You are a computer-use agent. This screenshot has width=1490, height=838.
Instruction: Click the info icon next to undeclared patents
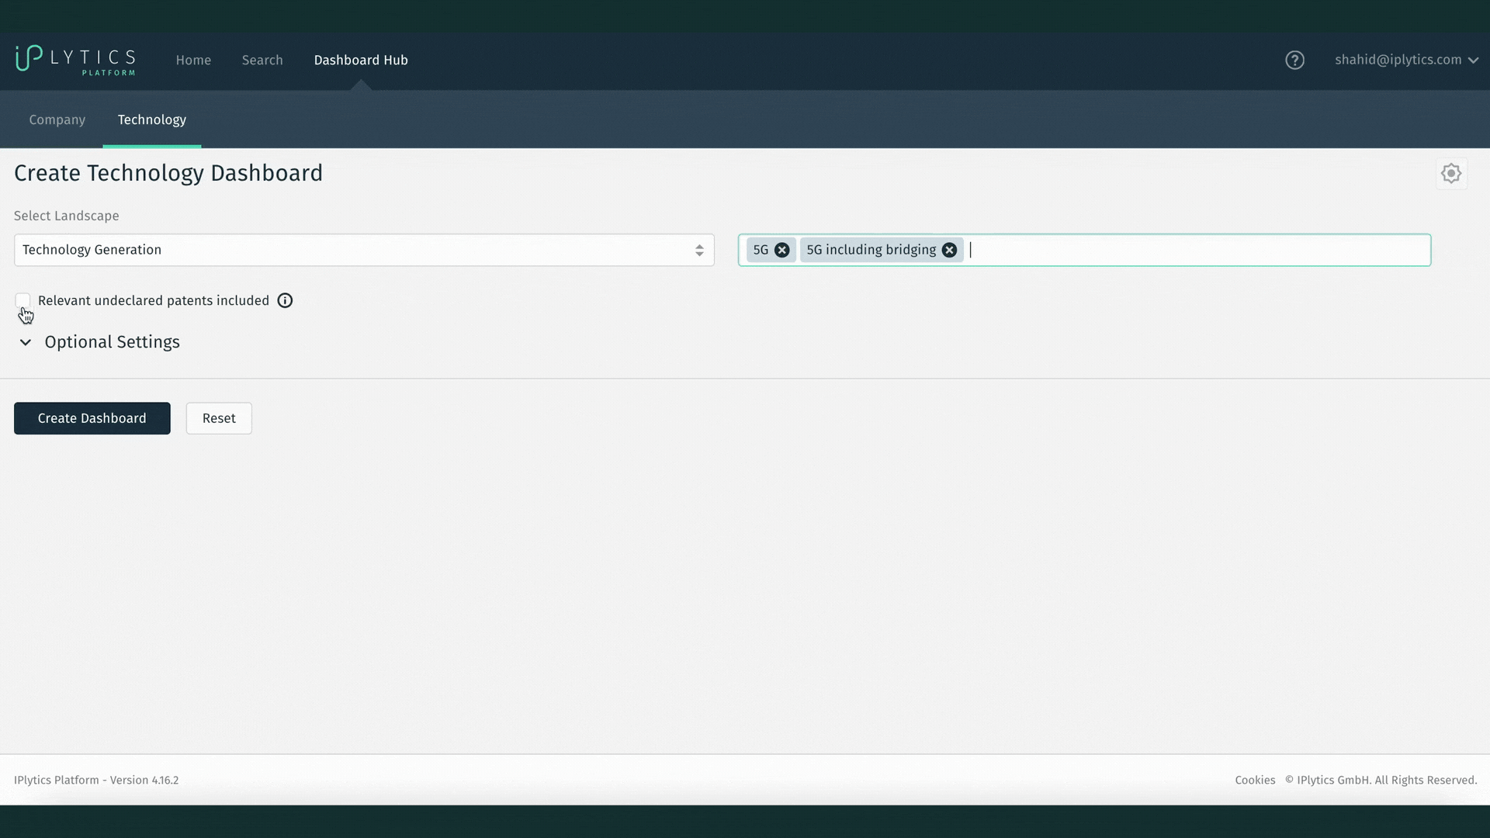click(285, 300)
